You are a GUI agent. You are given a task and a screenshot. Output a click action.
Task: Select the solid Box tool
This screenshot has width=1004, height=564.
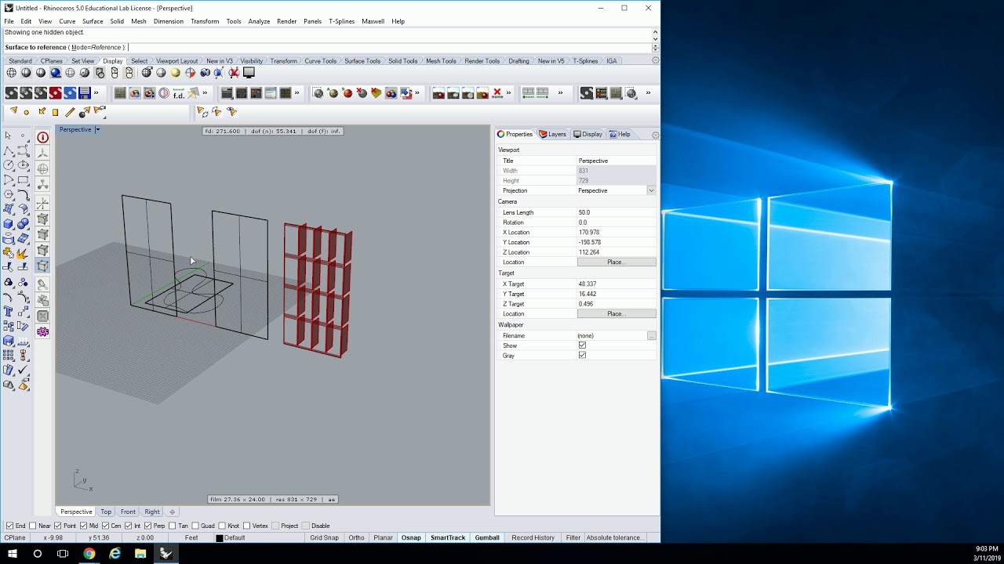9,224
